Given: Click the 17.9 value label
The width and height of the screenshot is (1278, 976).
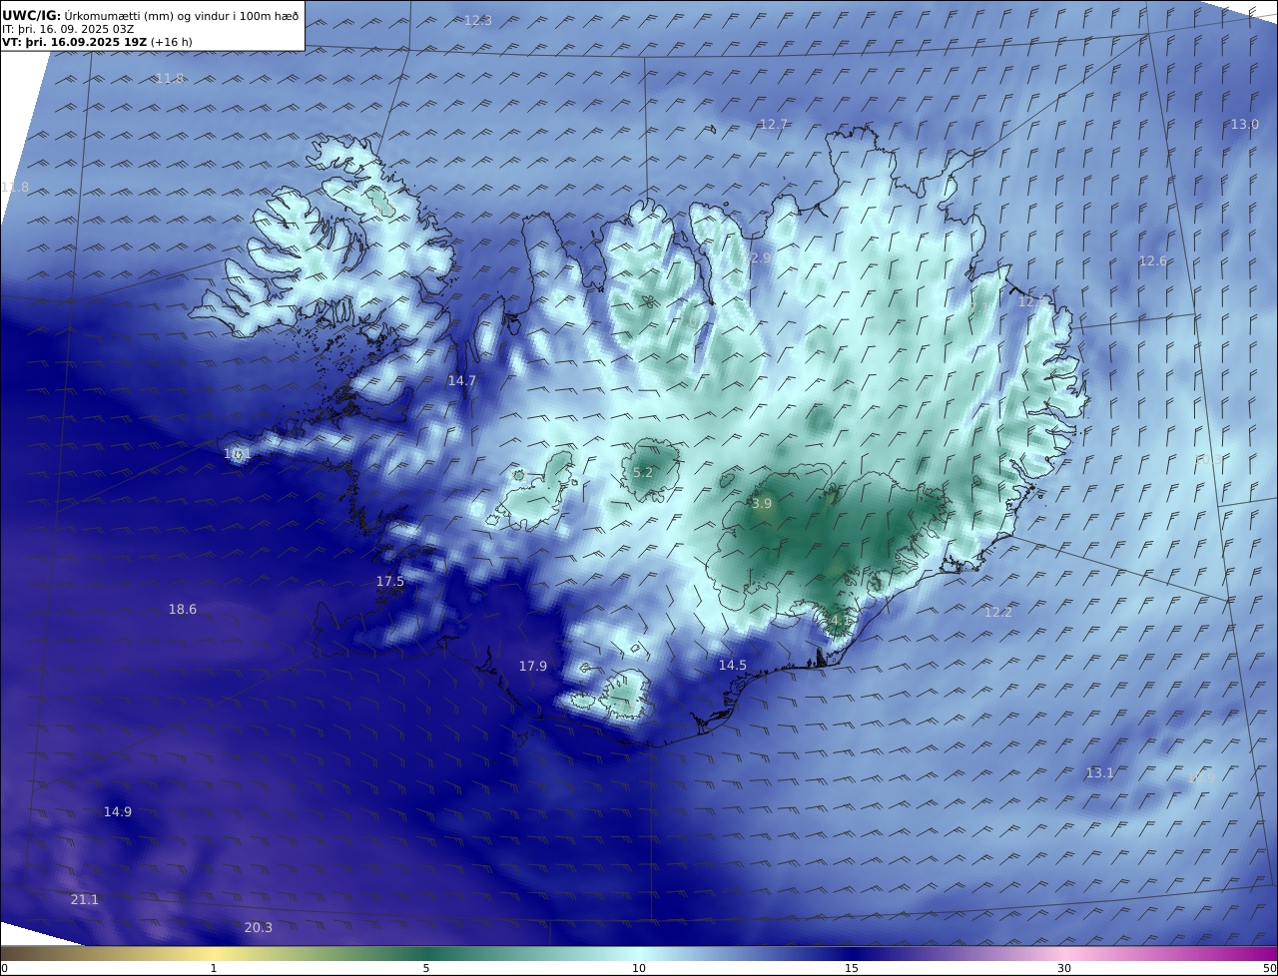Looking at the screenshot, I should tap(532, 667).
